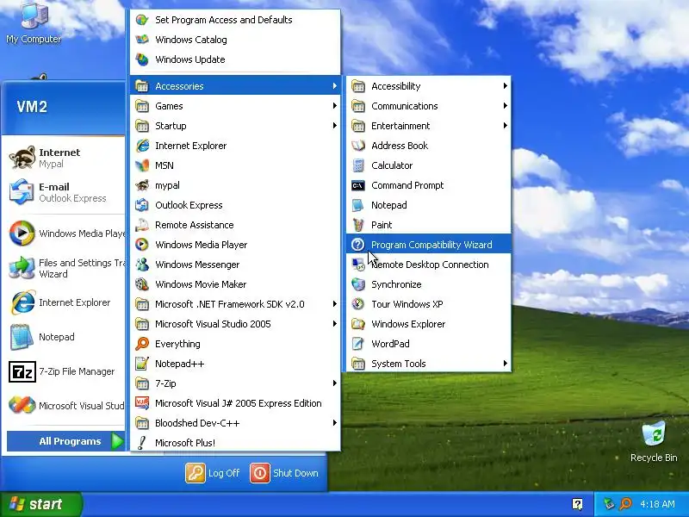689x517 pixels.
Task: Launch WordPad
Action: 428,343
